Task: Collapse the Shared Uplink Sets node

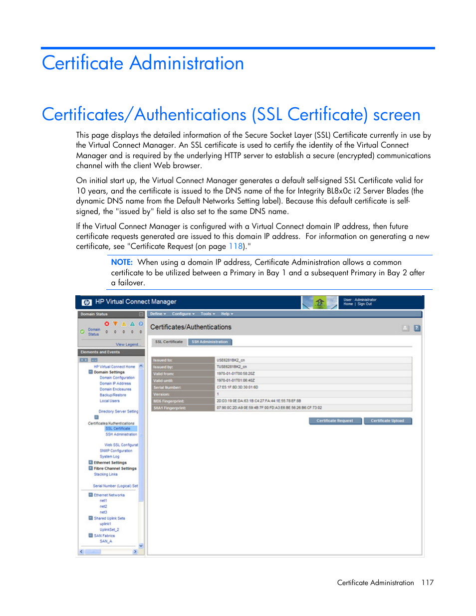Action: (91, 518)
